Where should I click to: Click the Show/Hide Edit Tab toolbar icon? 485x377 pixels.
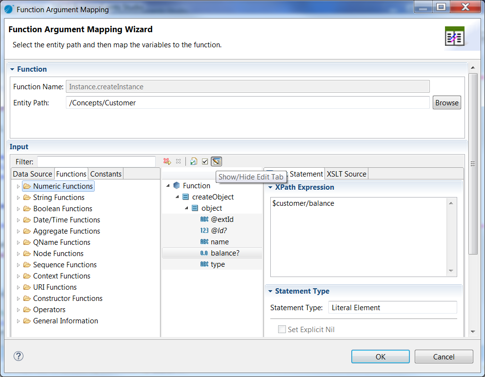tap(217, 161)
